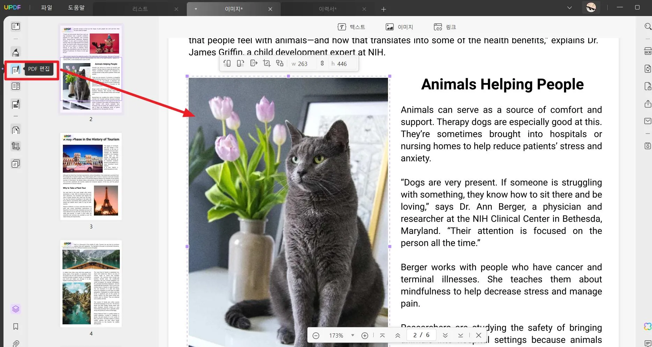Select the 텍스트 text edit button

[351, 27]
